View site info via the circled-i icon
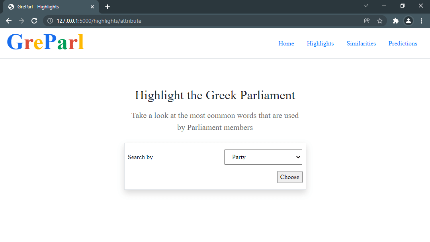Image resolution: width=430 pixels, height=242 pixels. pyautogui.click(x=50, y=20)
